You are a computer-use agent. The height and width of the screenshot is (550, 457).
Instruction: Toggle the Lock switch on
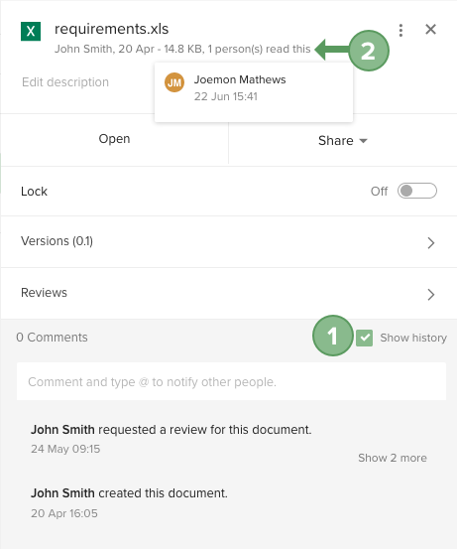click(416, 192)
